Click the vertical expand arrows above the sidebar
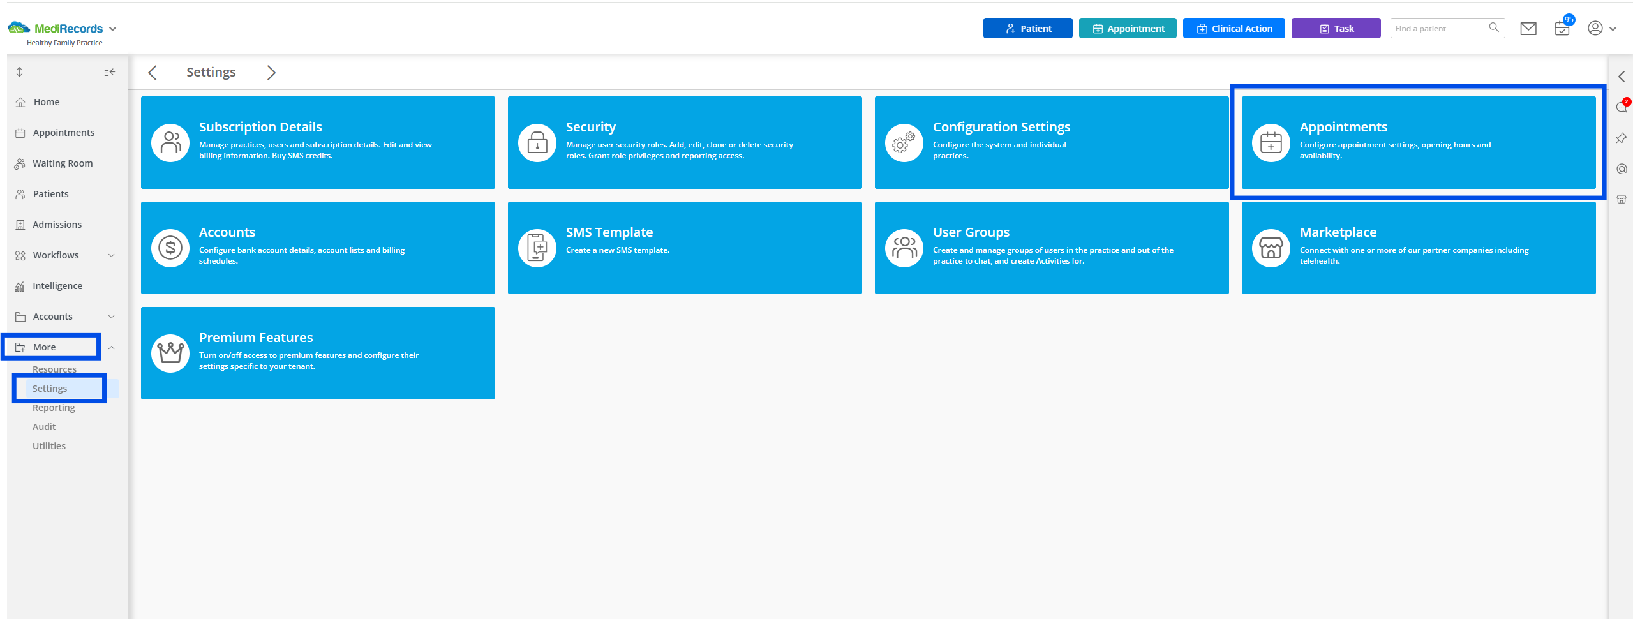Screen dimensions: 1633x619 click(19, 71)
